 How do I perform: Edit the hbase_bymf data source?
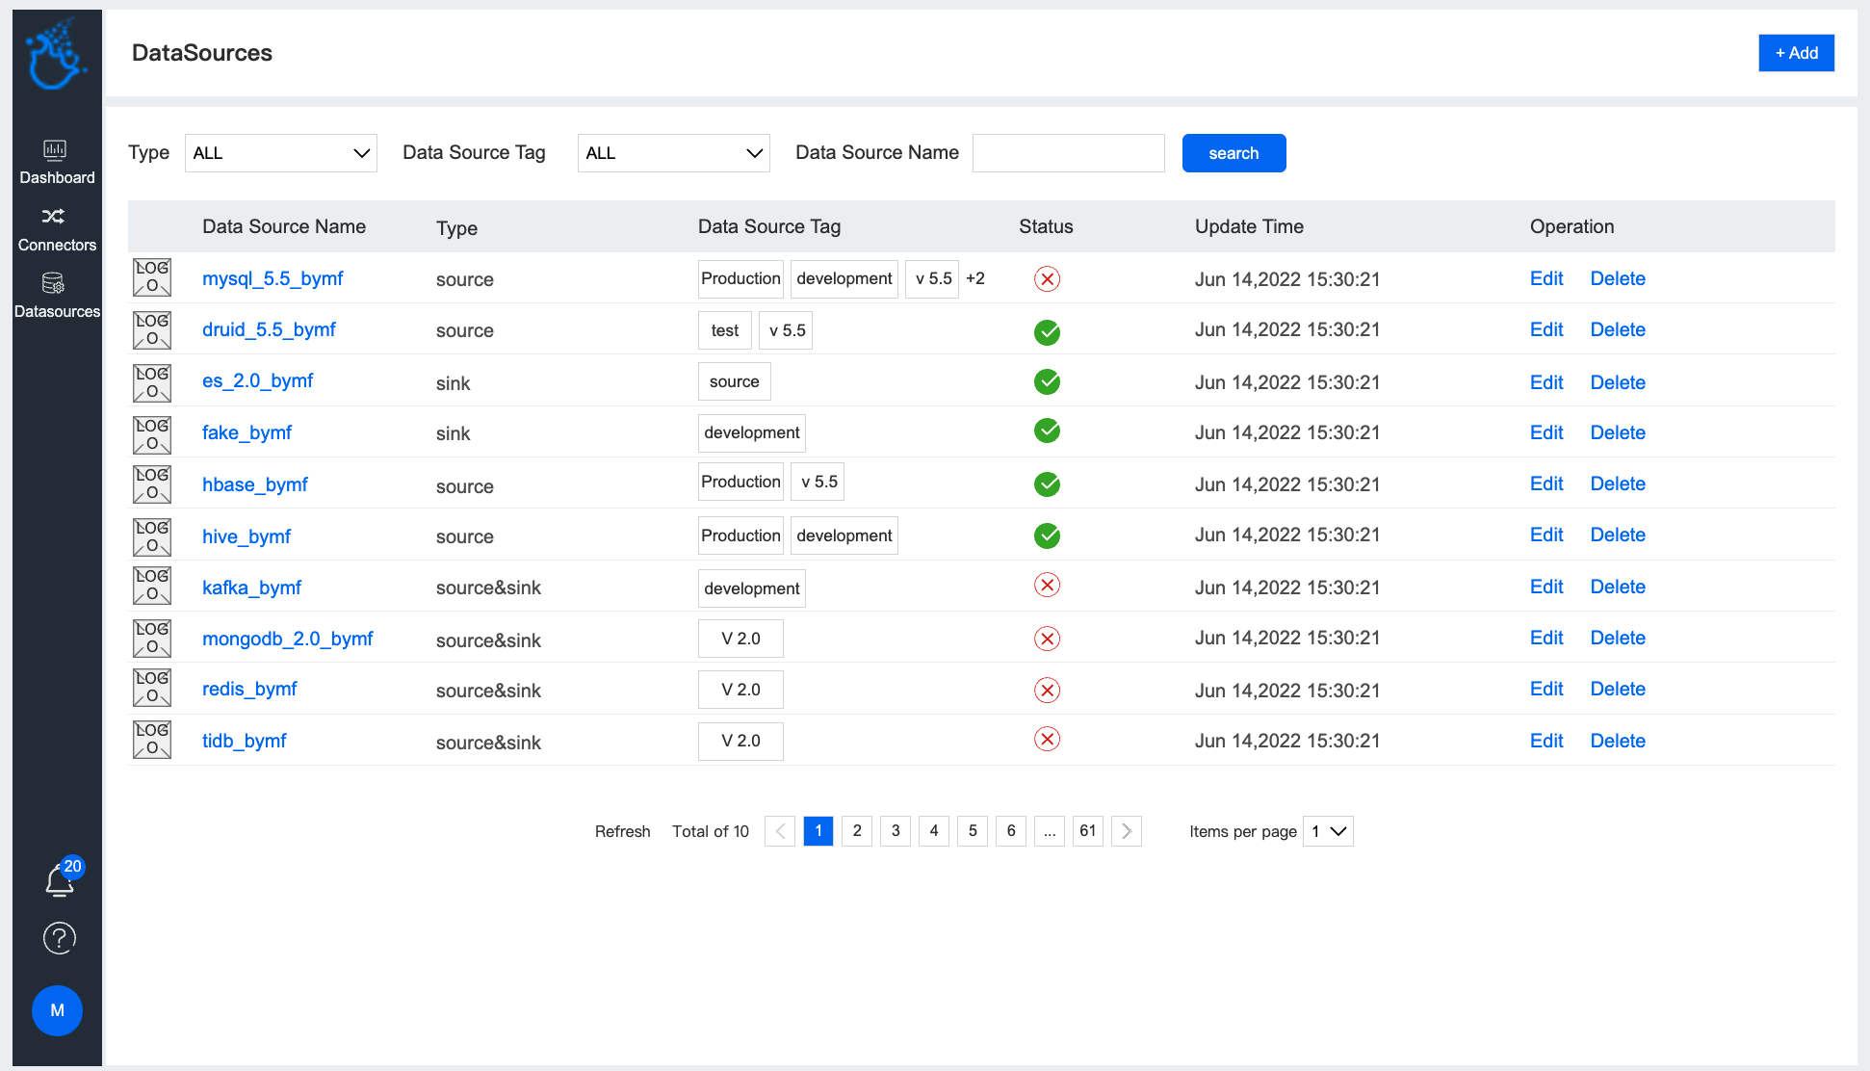[1546, 483]
